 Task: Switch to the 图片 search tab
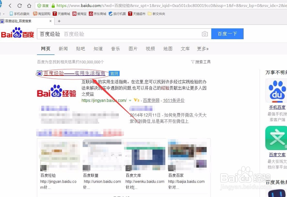click(x=133, y=49)
